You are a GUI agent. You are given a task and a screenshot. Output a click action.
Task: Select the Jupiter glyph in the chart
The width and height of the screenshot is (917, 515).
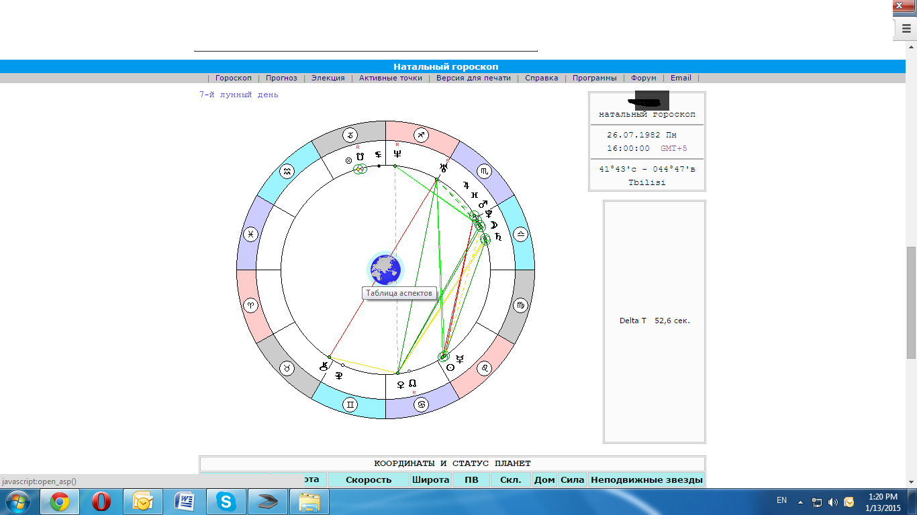tap(465, 184)
